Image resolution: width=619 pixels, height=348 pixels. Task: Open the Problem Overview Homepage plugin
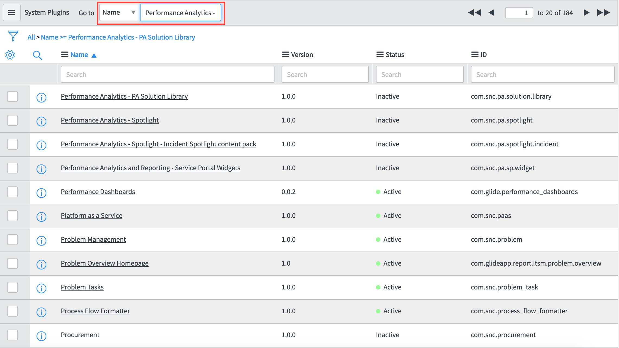pos(105,263)
